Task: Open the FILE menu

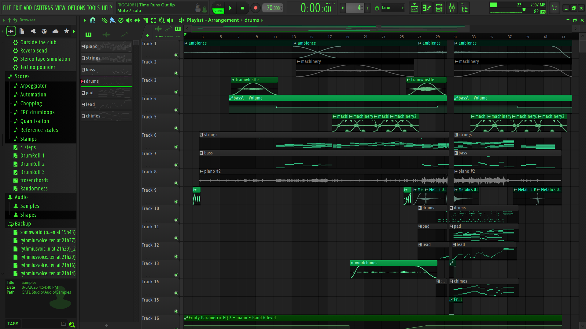Action: (7, 8)
